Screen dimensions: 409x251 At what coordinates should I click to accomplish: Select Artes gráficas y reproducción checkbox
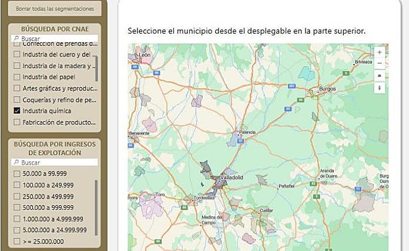click(17, 88)
